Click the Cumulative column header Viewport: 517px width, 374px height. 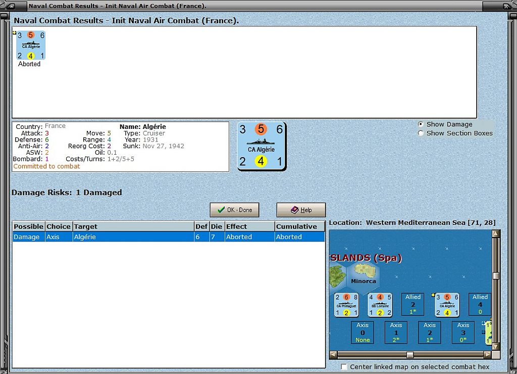pyautogui.click(x=299, y=226)
